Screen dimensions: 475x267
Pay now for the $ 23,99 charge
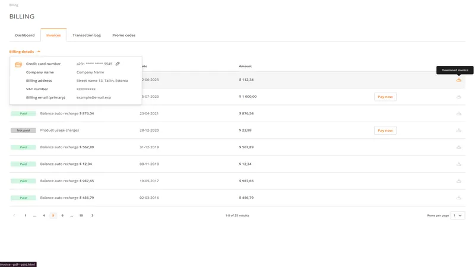[385, 130]
